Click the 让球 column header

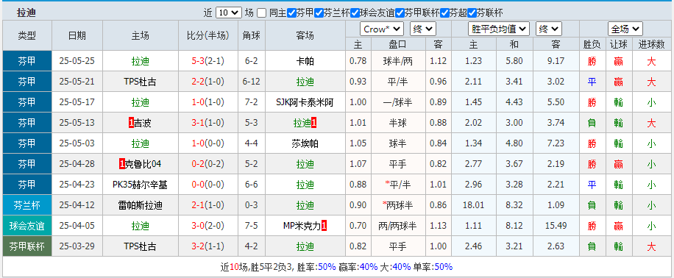pyautogui.click(x=619, y=44)
